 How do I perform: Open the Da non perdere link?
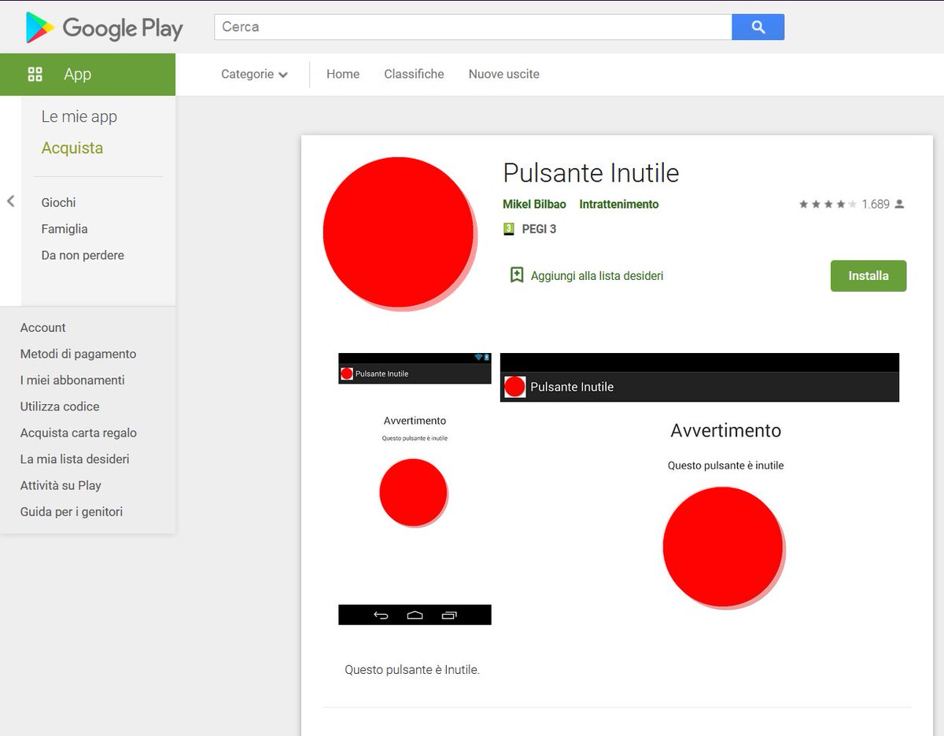click(83, 256)
